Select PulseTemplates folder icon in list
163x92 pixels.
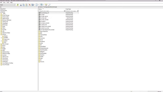point(39,50)
